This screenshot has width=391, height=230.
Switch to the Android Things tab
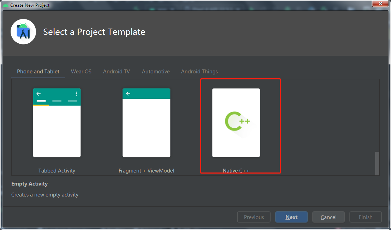(199, 72)
